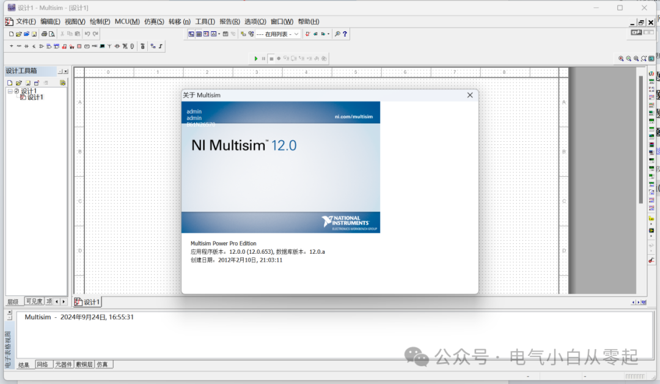Click the Zoom Out magnifier icon

pos(628,59)
